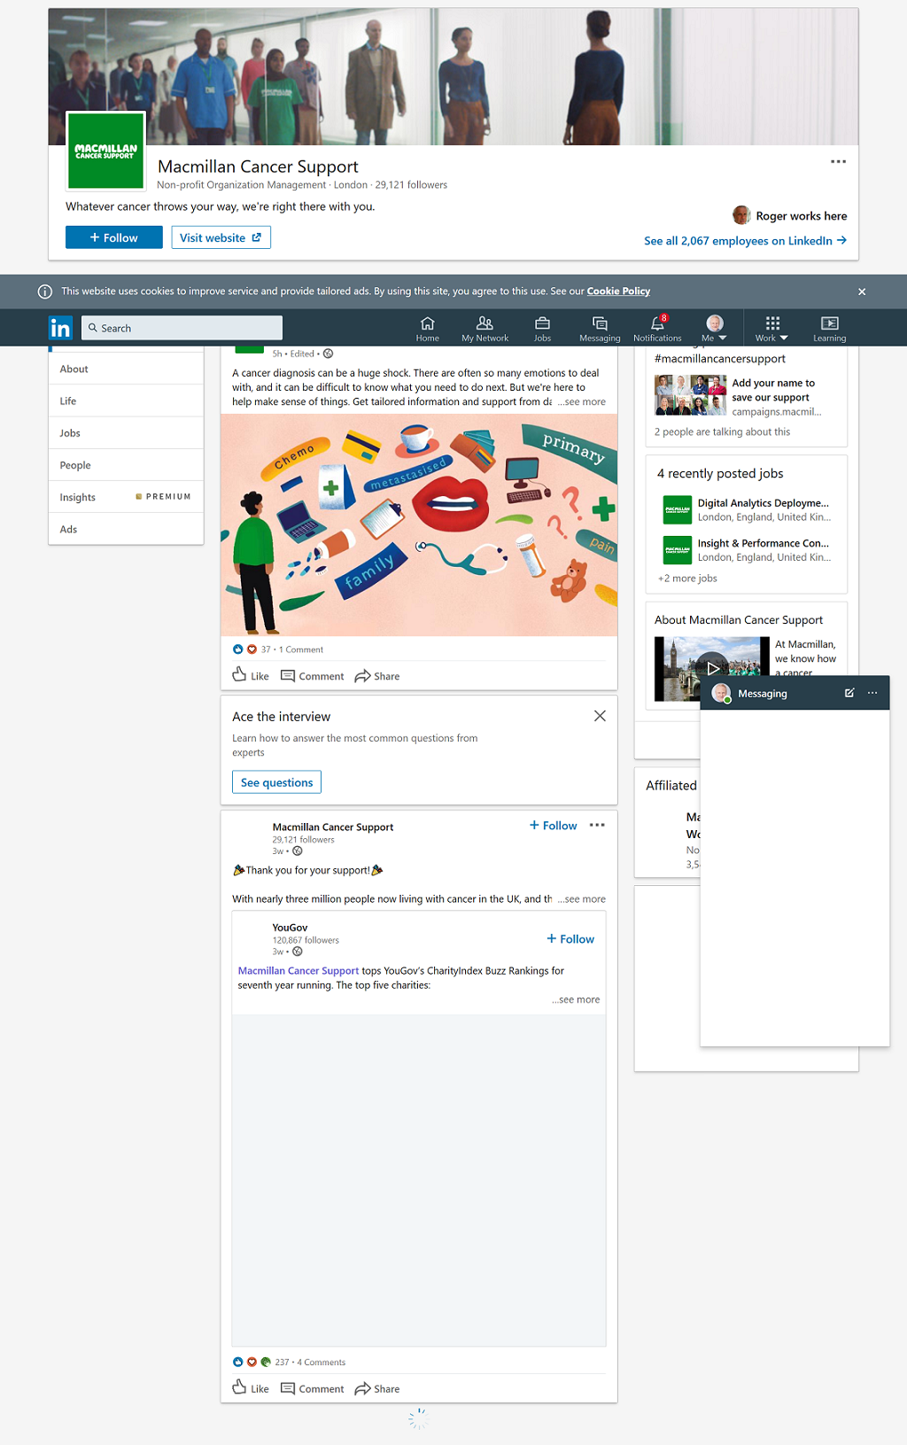This screenshot has height=1445, width=907.
Task: Comment on the cancer diagnosis post
Action: tap(313, 676)
